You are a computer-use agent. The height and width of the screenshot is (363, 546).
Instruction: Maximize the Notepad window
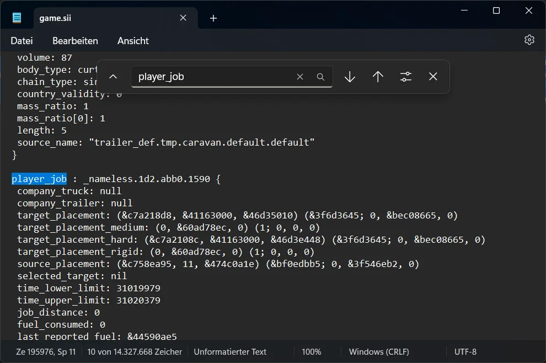(496, 10)
